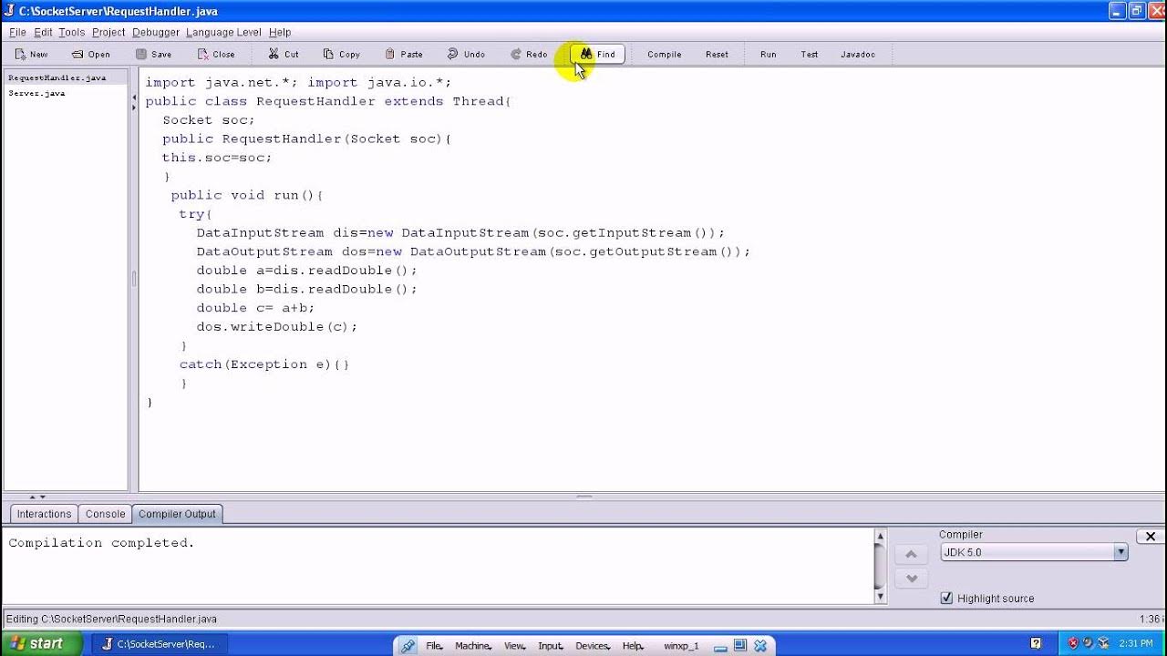Undo the last edit
1167x656 pixels.
466,55
